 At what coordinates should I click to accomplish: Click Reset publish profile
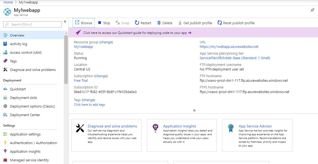pos(236,23)
